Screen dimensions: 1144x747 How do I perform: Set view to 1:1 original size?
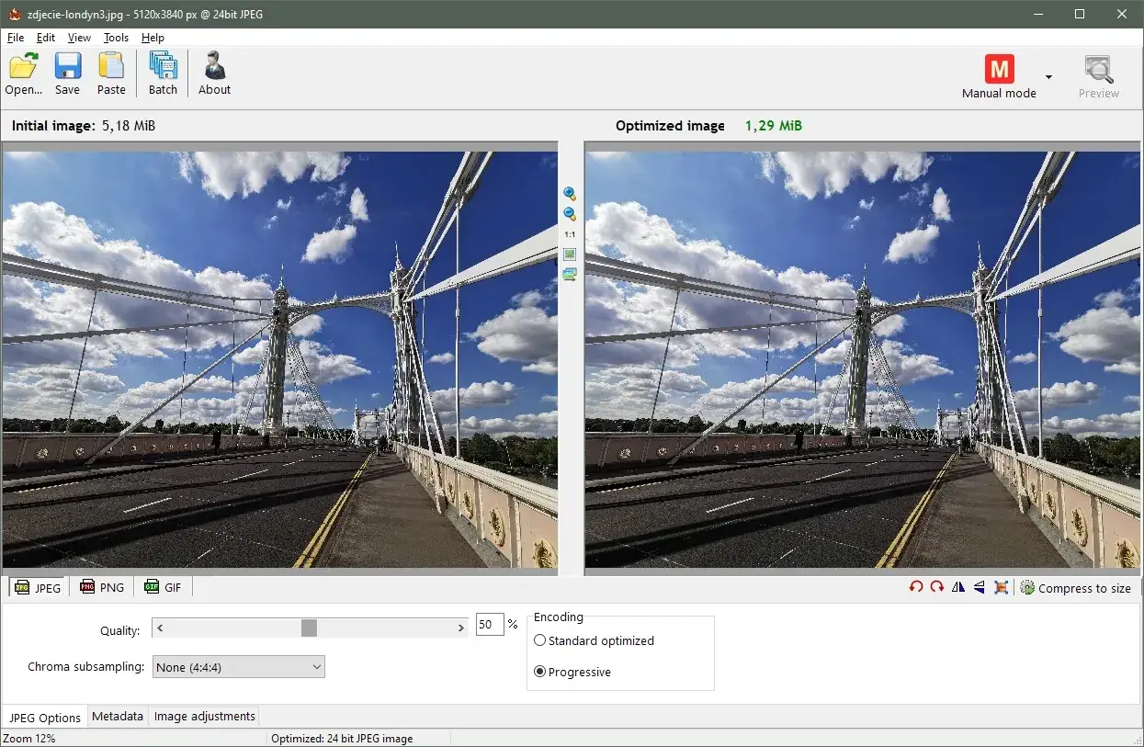point(570,234)
